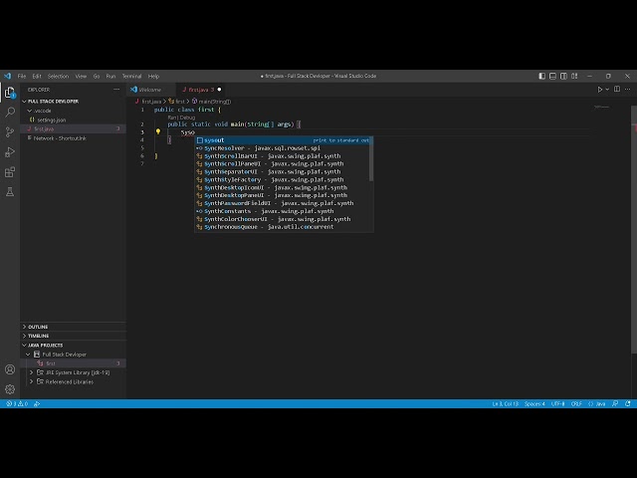Click the notifications bell in status bar
The width and height of the screenshot is (637, 478).
coord(628,404)
